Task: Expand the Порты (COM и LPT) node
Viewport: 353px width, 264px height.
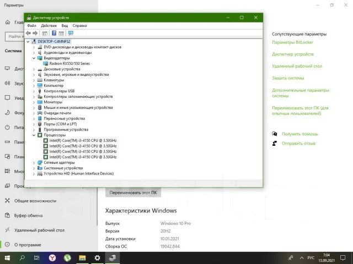Action: (34, 124)
